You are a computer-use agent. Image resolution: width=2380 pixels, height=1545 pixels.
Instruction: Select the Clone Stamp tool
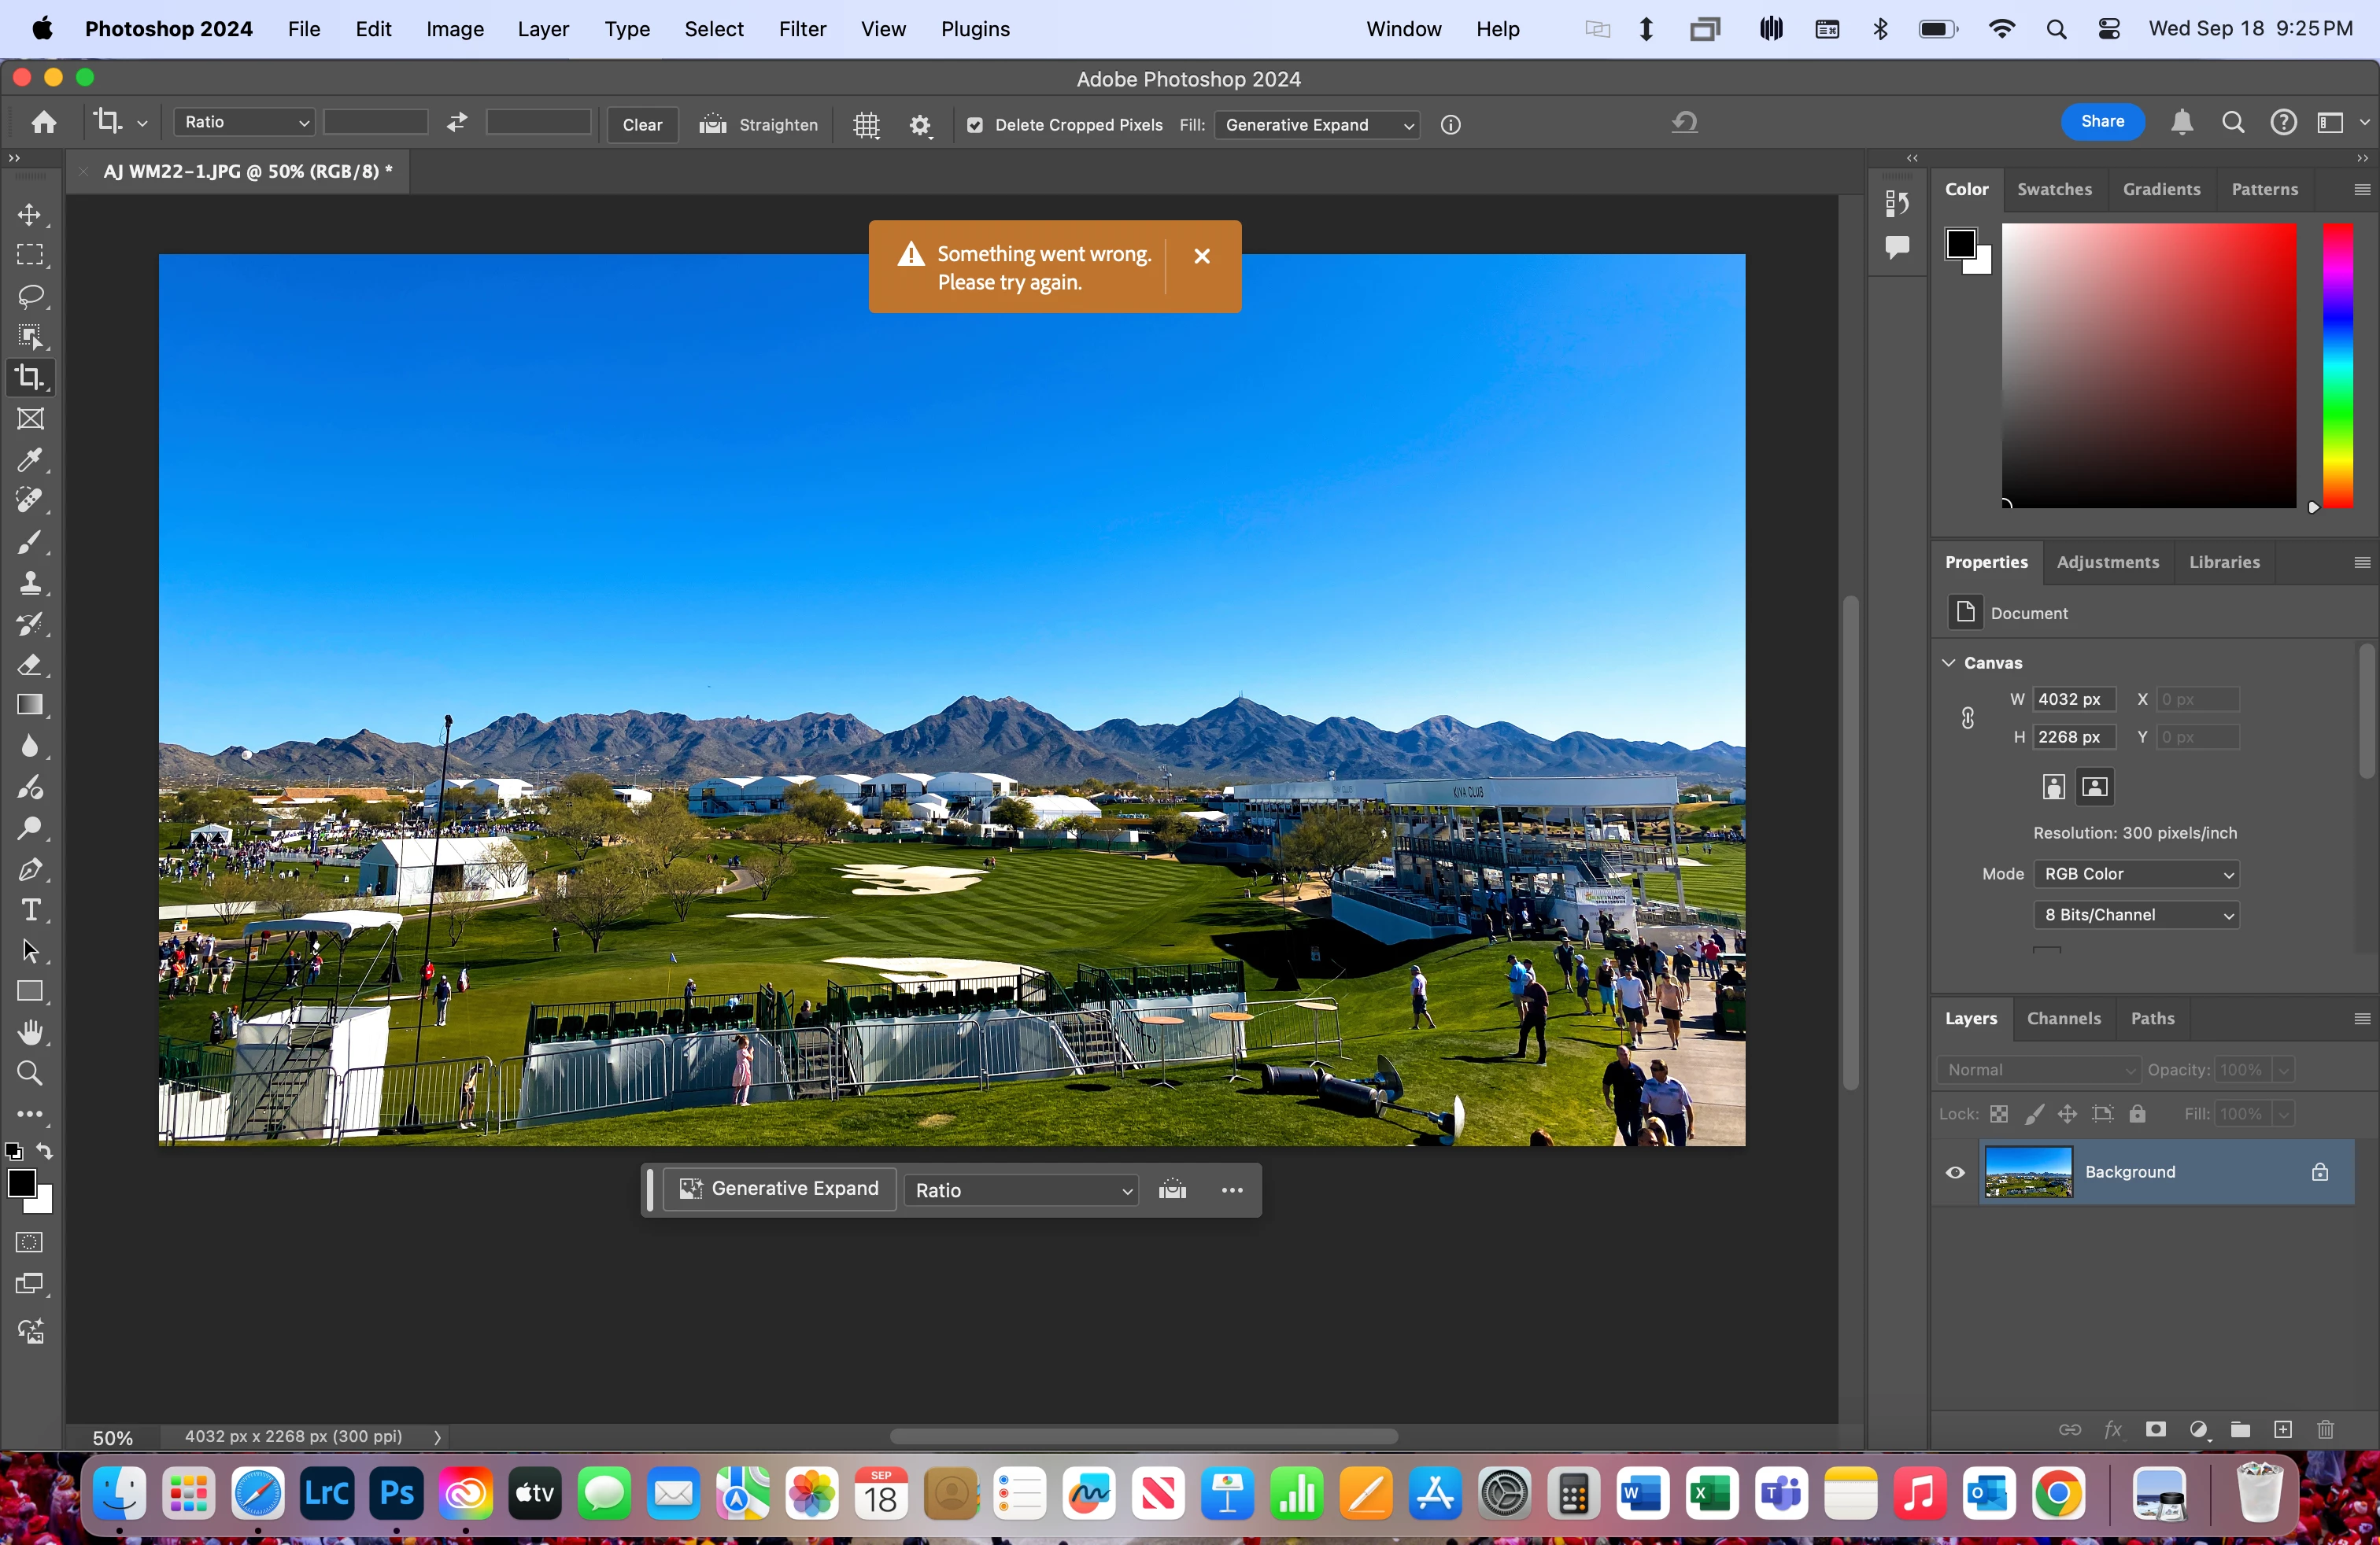click(30, 583)
